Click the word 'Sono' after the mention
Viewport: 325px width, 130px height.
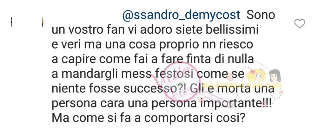261,15
